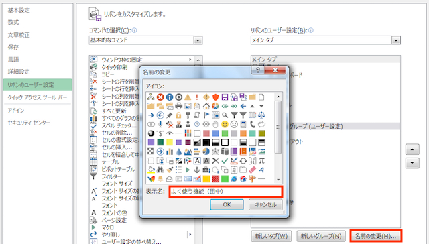Open the 文章校正 options
Screen dimensions: 429x244
point(19,35)
